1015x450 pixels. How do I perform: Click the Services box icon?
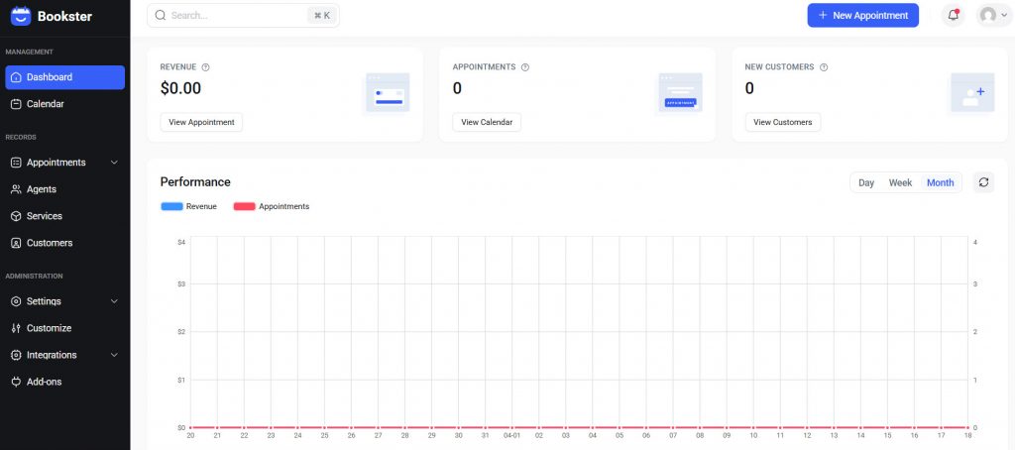pyautogui.click(x=16, y=216)
